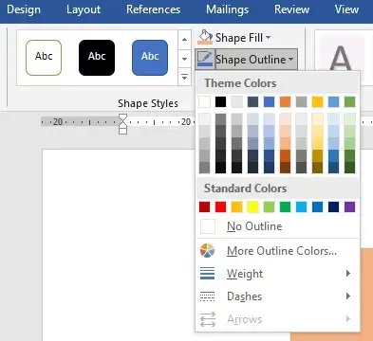Screen dimensions: 373x341
Task: Apply the black filled Abc shape style
Action: [97, 58]
